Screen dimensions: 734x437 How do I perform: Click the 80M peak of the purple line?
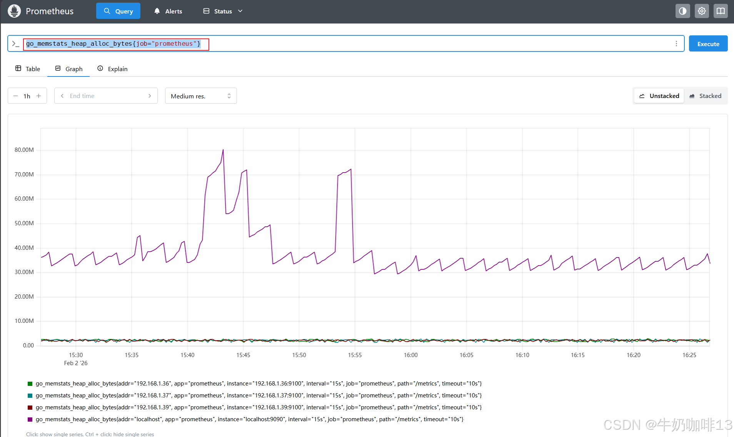[223, 150]
